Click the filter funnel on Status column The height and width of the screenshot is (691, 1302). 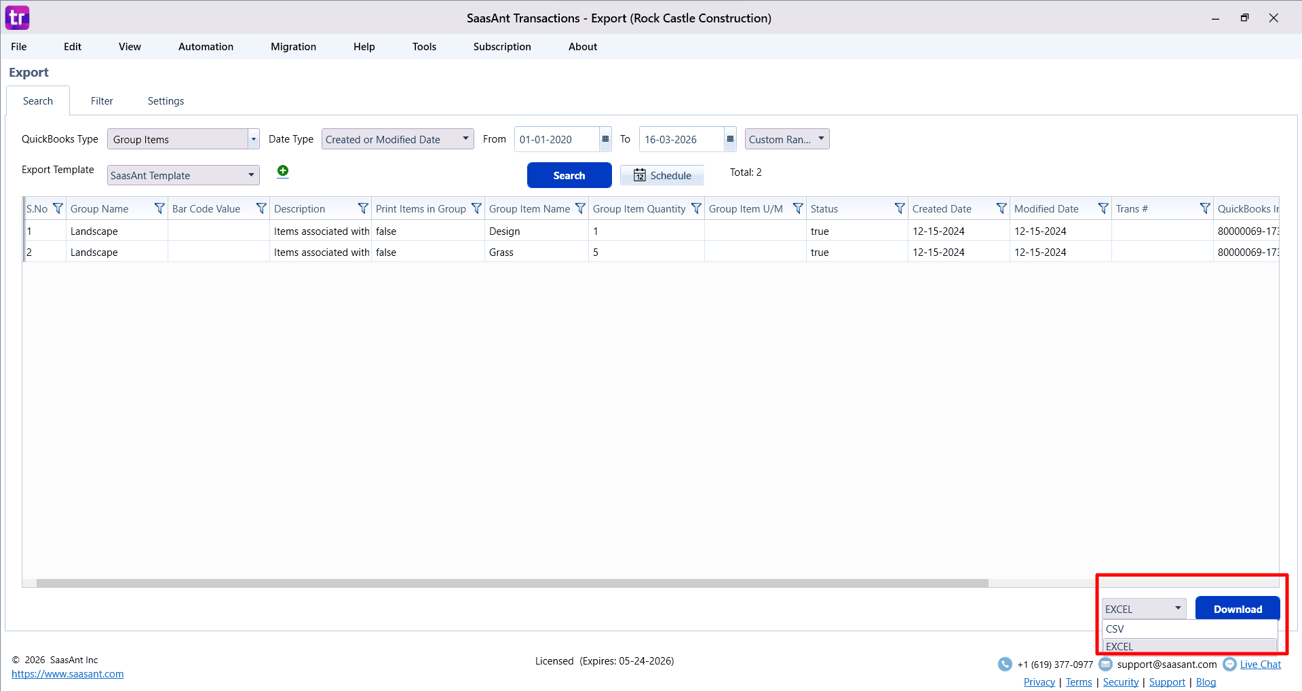[x=900, y=208]
